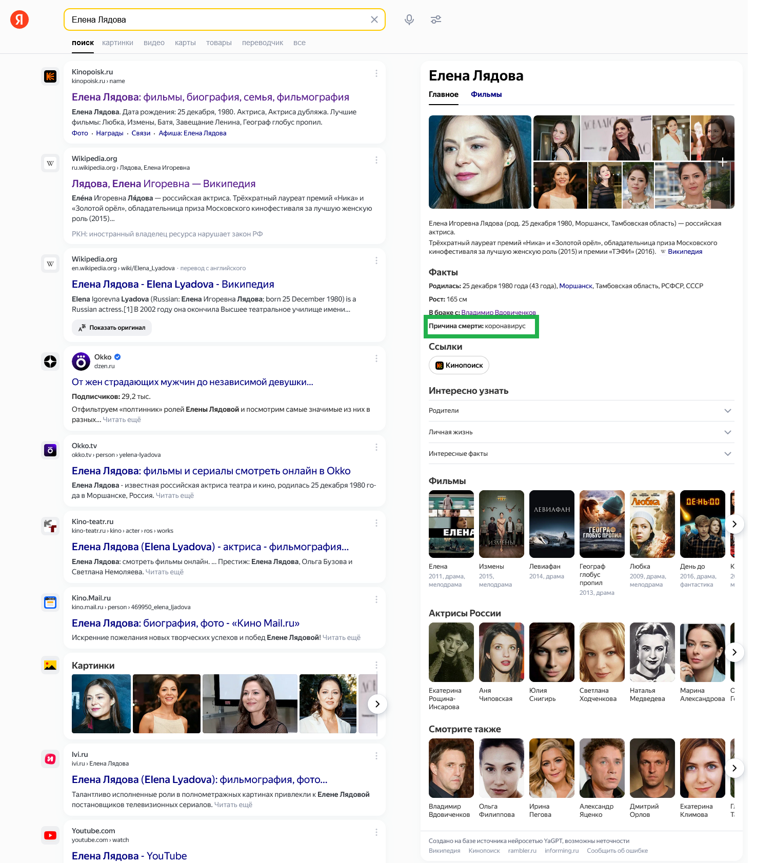Open the Юлия Снигирь portrait
776x863 pixels.
[552, 652]
